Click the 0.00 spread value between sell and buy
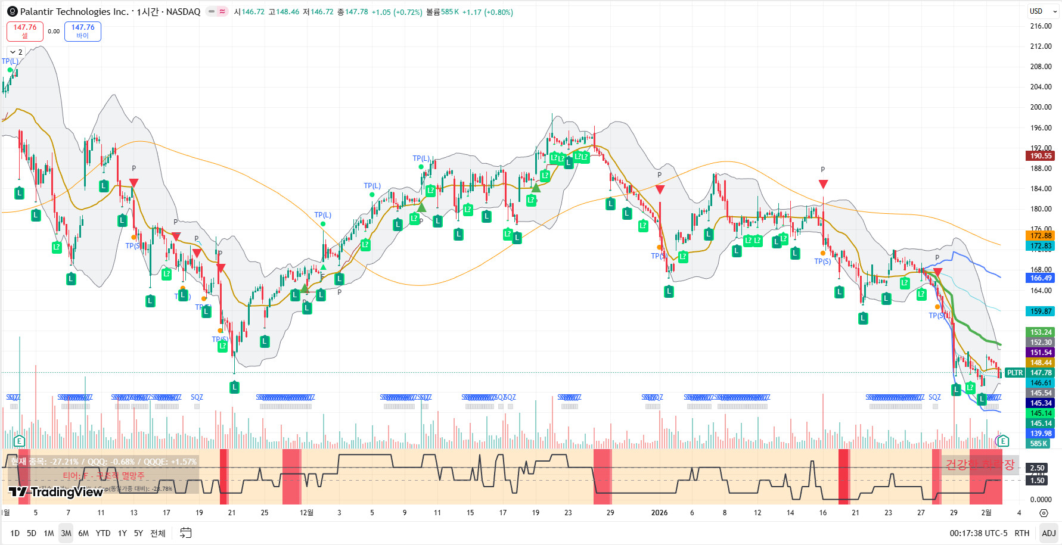 pos(54,32)
